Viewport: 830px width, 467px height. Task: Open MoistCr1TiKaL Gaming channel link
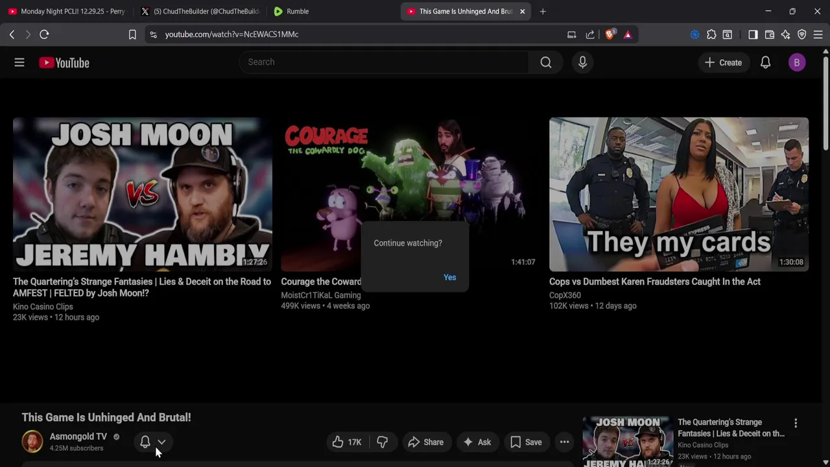[x=321, y=295]
